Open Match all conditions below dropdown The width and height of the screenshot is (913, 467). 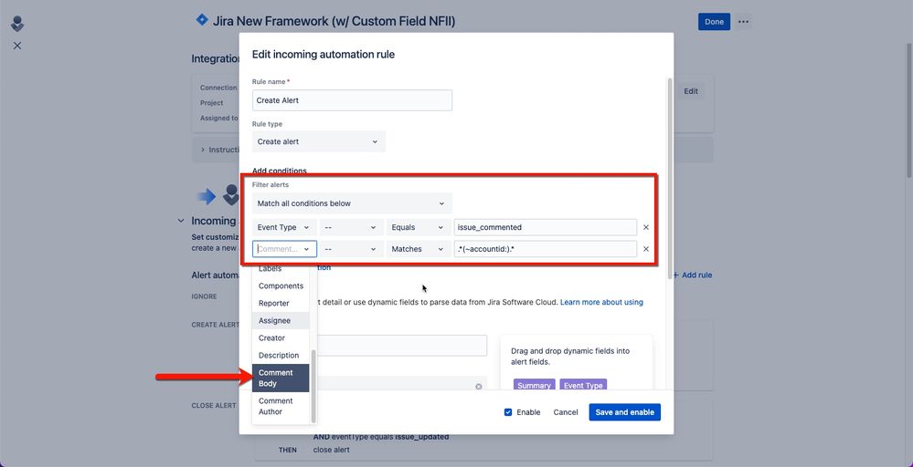coord(352,203)
